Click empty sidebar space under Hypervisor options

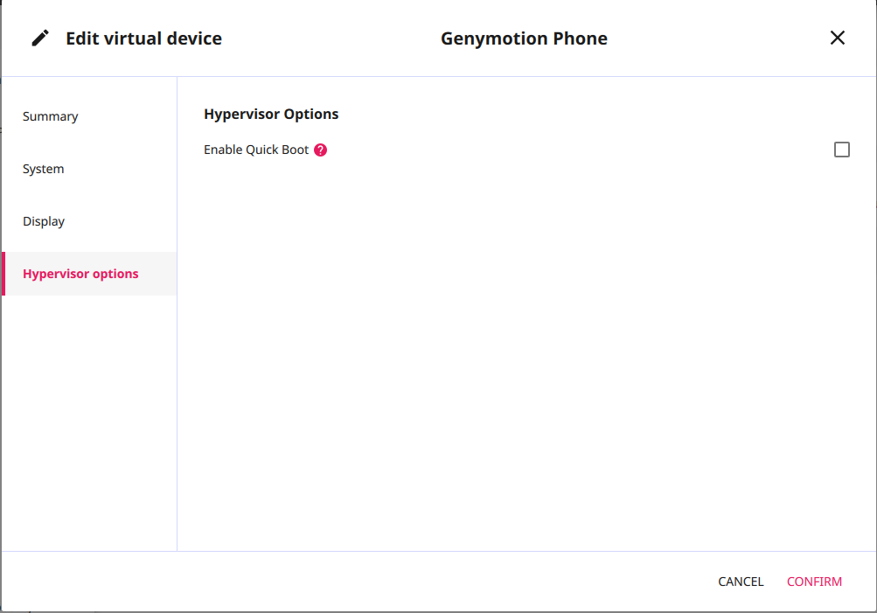coord(87,420)
